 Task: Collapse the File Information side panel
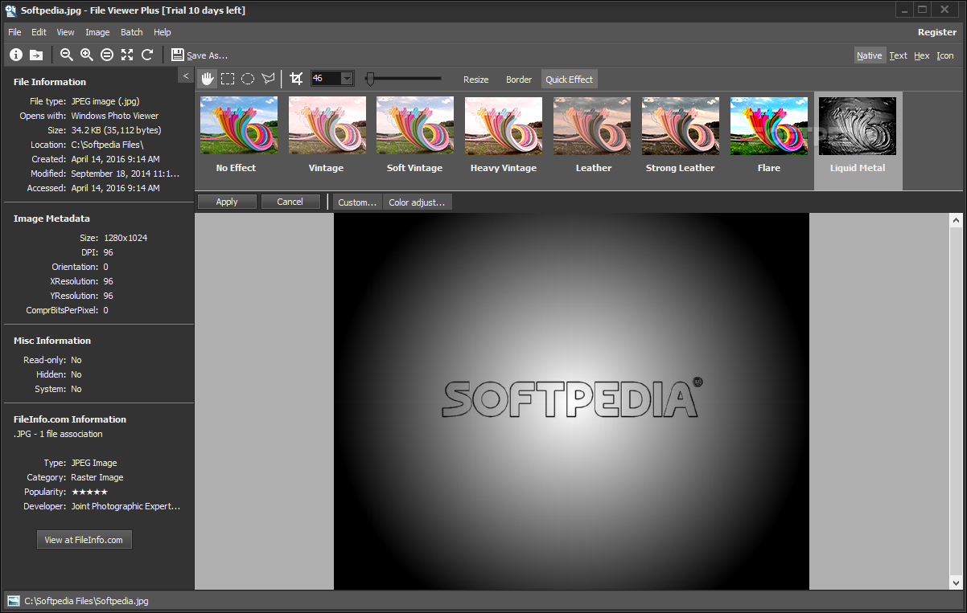point(186,76)
